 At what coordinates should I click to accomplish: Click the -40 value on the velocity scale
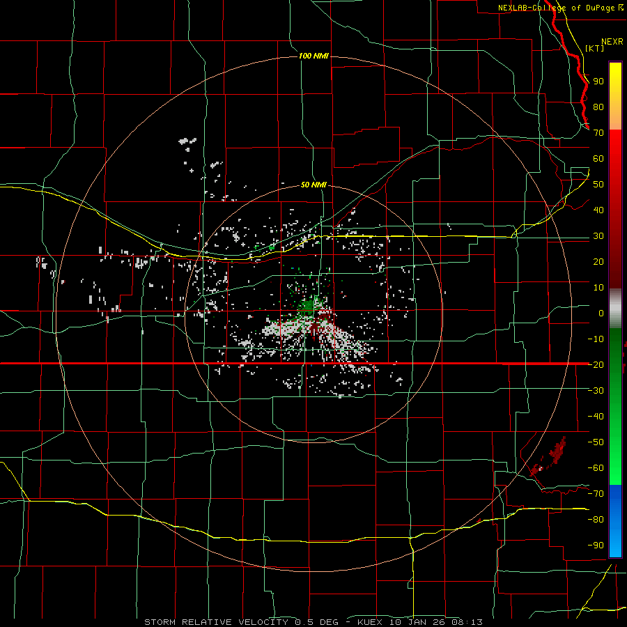(596, 417)
